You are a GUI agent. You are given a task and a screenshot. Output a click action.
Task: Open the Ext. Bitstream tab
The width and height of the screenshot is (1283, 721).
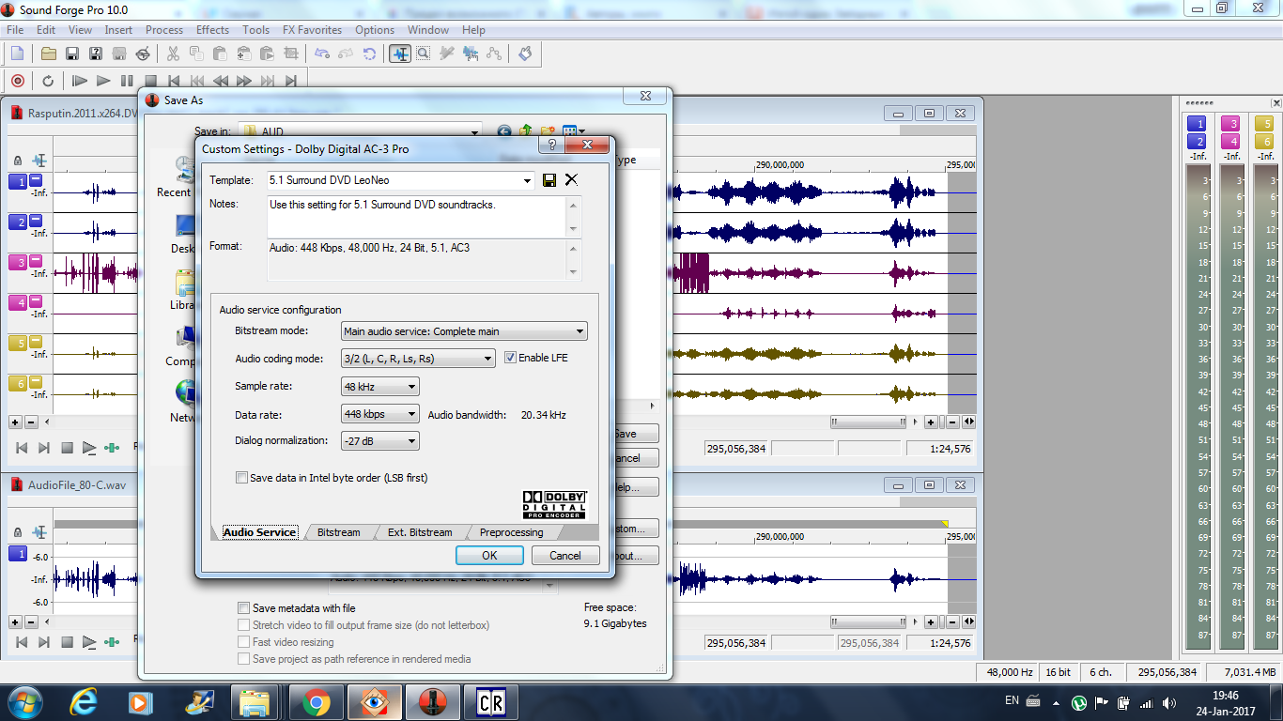click(x=420, y=532)
